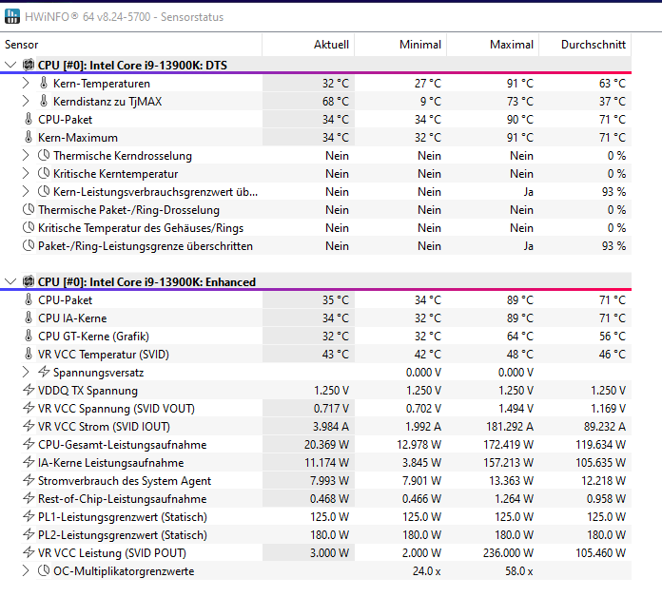Expand Kerndistanz zu TjMAX row

(x=26, y=102)
